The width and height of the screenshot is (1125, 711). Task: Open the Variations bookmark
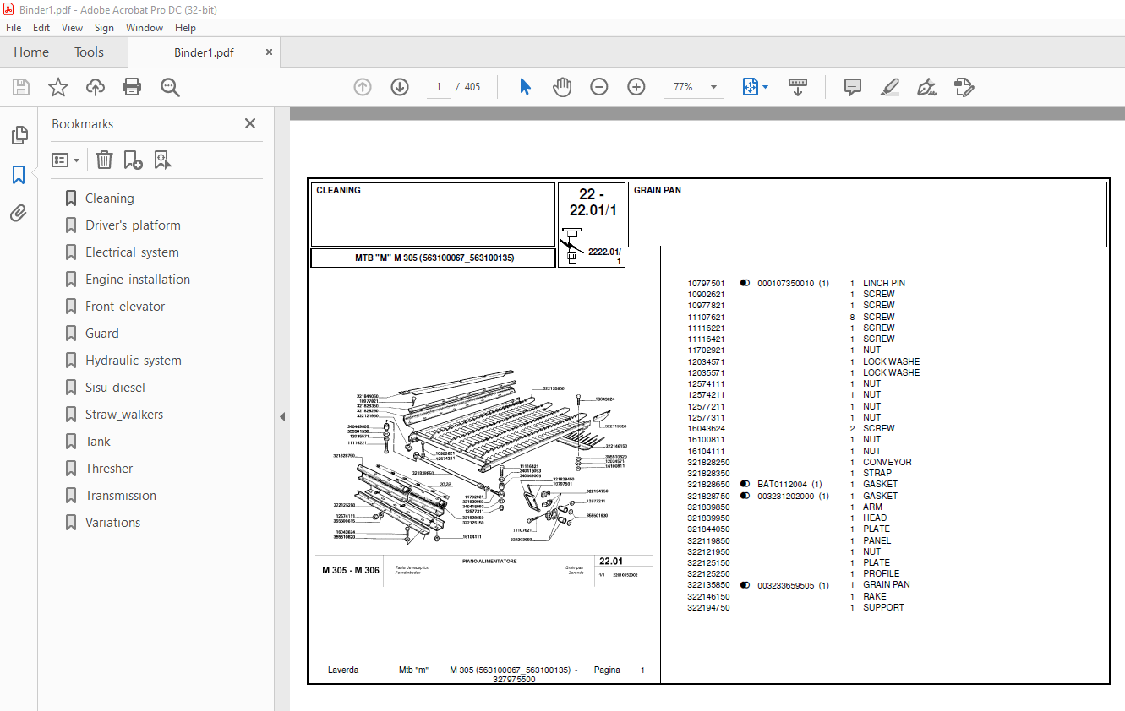[x=113, y=523]
